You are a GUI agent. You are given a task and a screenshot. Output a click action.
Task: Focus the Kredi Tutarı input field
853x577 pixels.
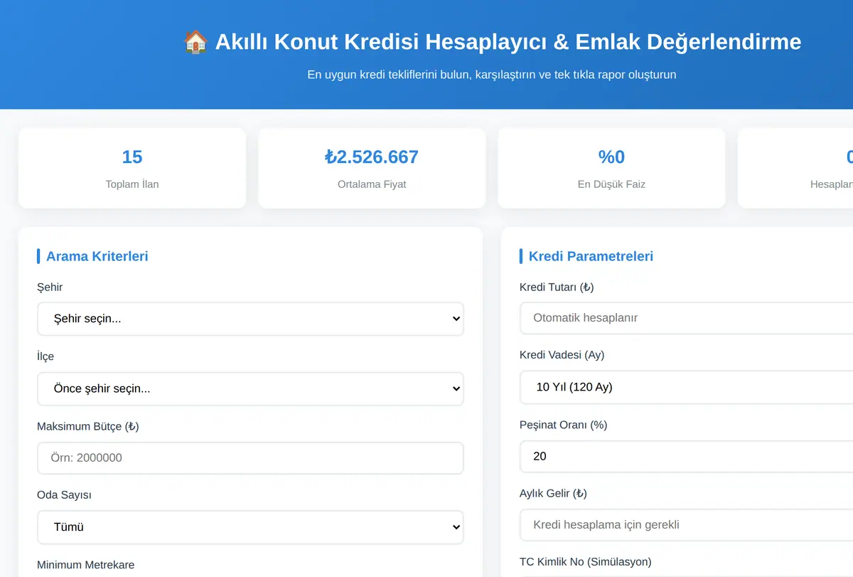point(686,318)
